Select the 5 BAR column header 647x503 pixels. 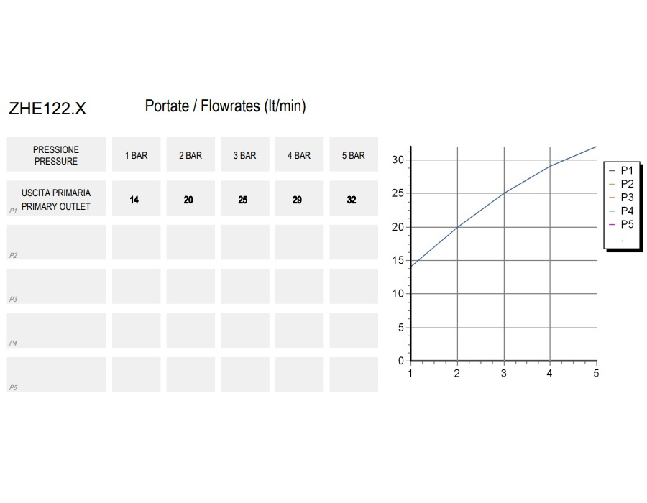[354, 154]
